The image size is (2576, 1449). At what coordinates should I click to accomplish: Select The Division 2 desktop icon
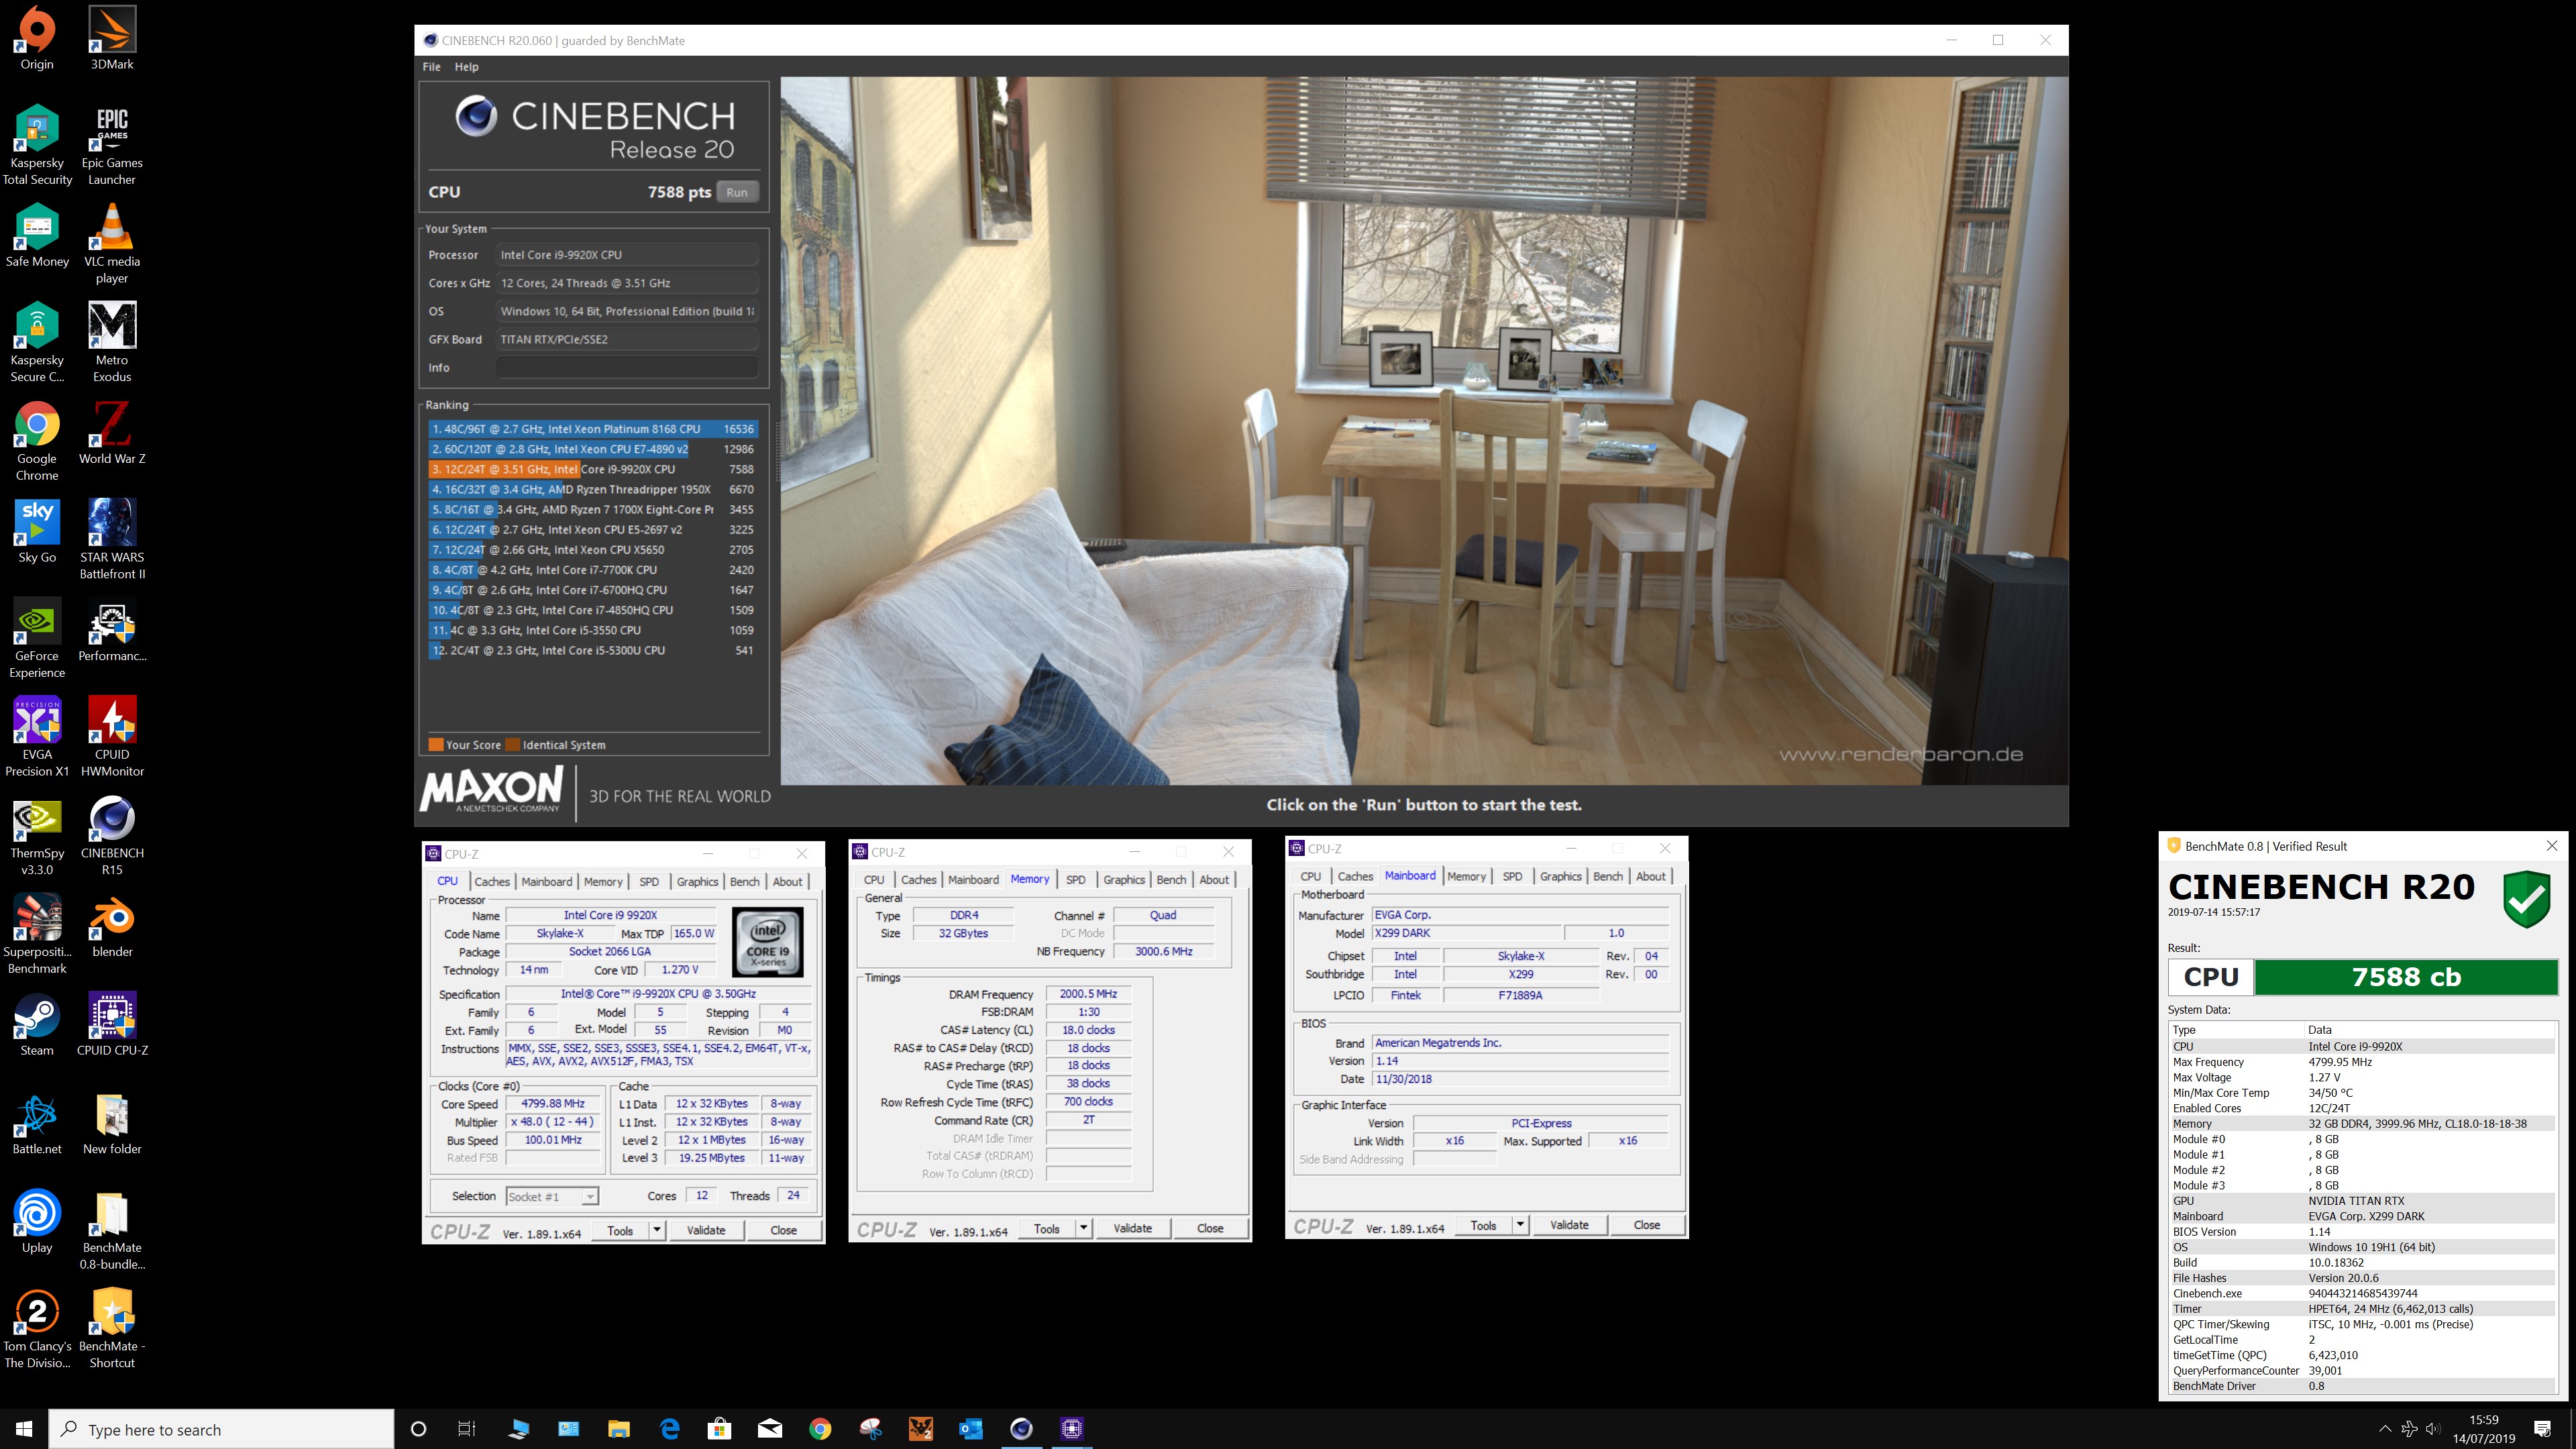point(37,1328)
